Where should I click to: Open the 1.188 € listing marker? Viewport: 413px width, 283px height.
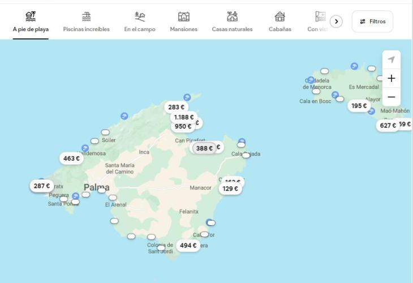pyautogui.click(x=184, y=117)
